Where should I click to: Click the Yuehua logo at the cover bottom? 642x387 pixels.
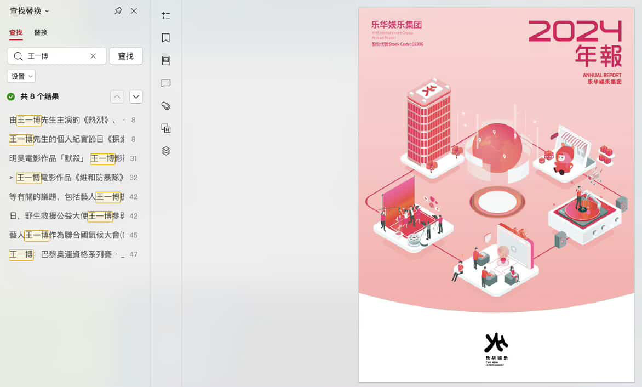coord(496,349)
